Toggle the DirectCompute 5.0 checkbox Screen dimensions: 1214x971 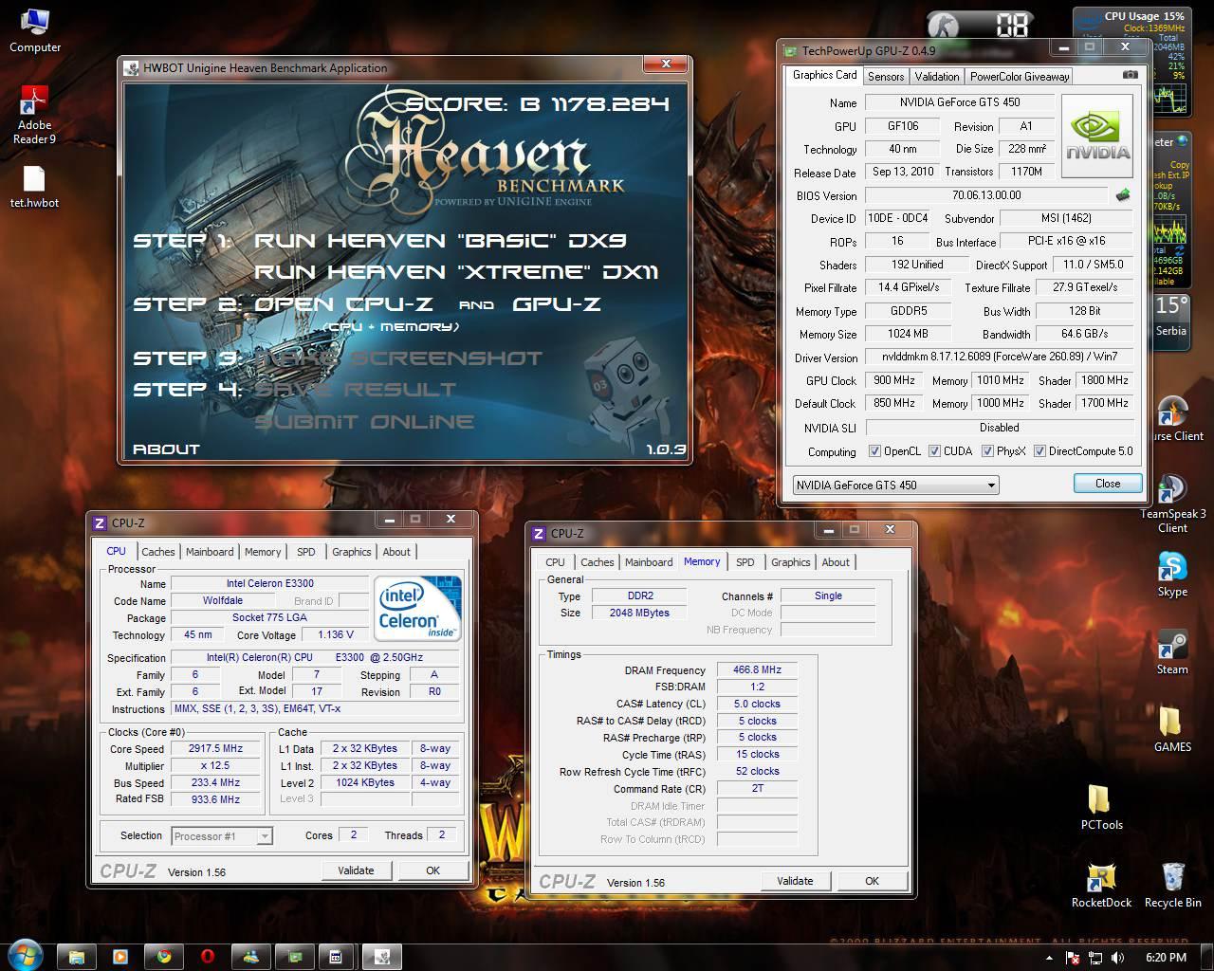pos(1039,451)
